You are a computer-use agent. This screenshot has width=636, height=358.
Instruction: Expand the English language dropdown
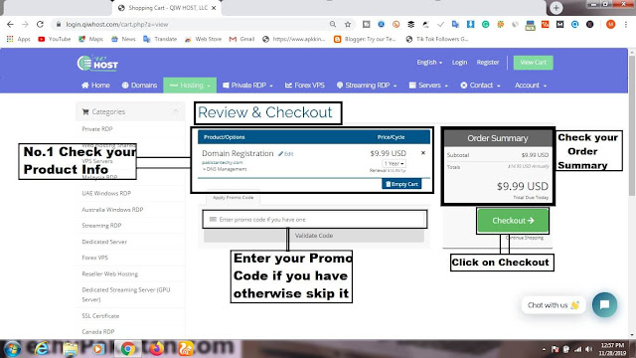429,63
